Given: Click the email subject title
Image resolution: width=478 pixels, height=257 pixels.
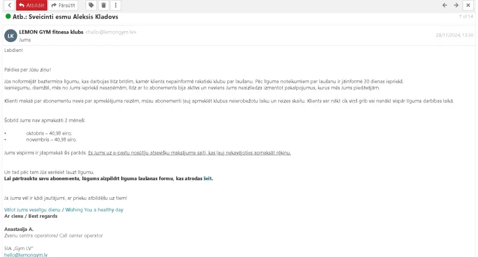Looking at the screenshot, I should pyautogui.click(x=65, y=17).
